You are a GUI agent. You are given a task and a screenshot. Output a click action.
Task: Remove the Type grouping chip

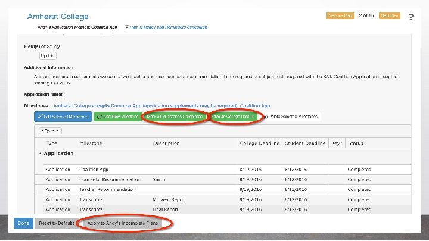(x=58, y=130)
